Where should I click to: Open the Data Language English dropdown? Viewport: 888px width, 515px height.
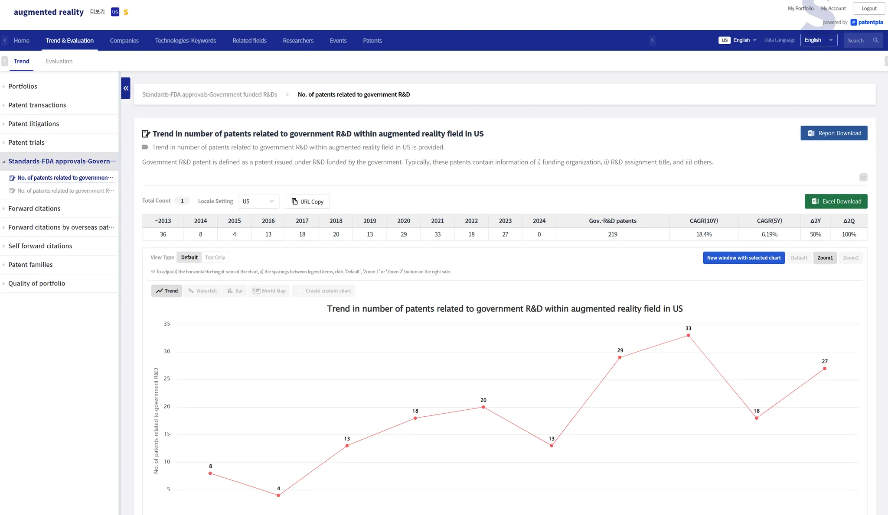[818, 40]
